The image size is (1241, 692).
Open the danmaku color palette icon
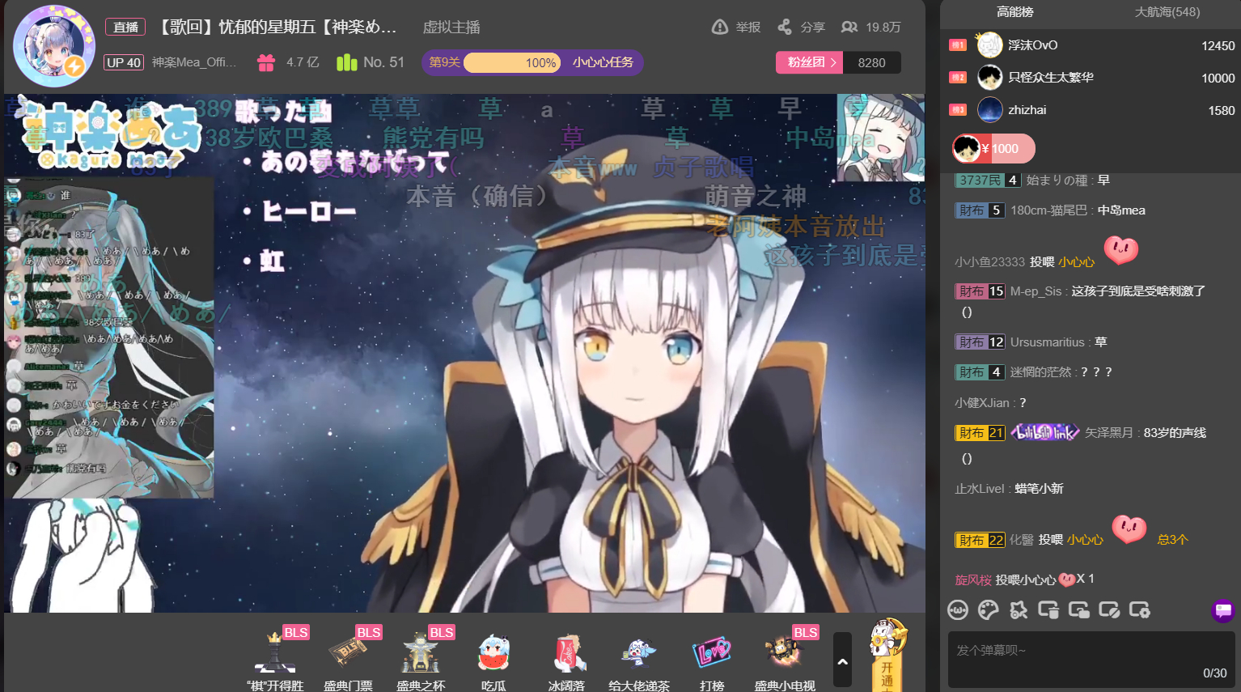click(988, 609)
